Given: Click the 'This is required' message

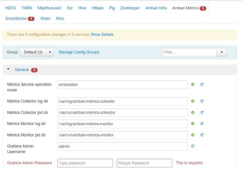Looking at the screenshot, I should [x=189, y=163].
